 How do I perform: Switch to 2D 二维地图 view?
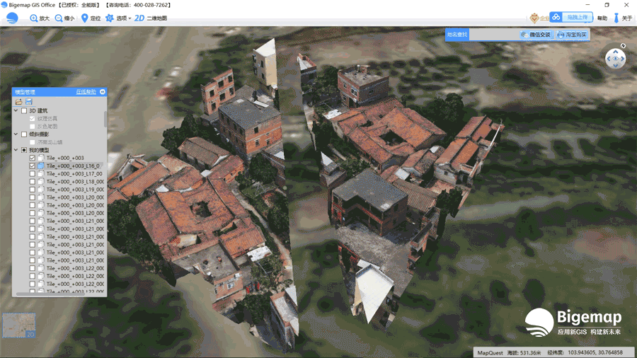pos(150,18)
